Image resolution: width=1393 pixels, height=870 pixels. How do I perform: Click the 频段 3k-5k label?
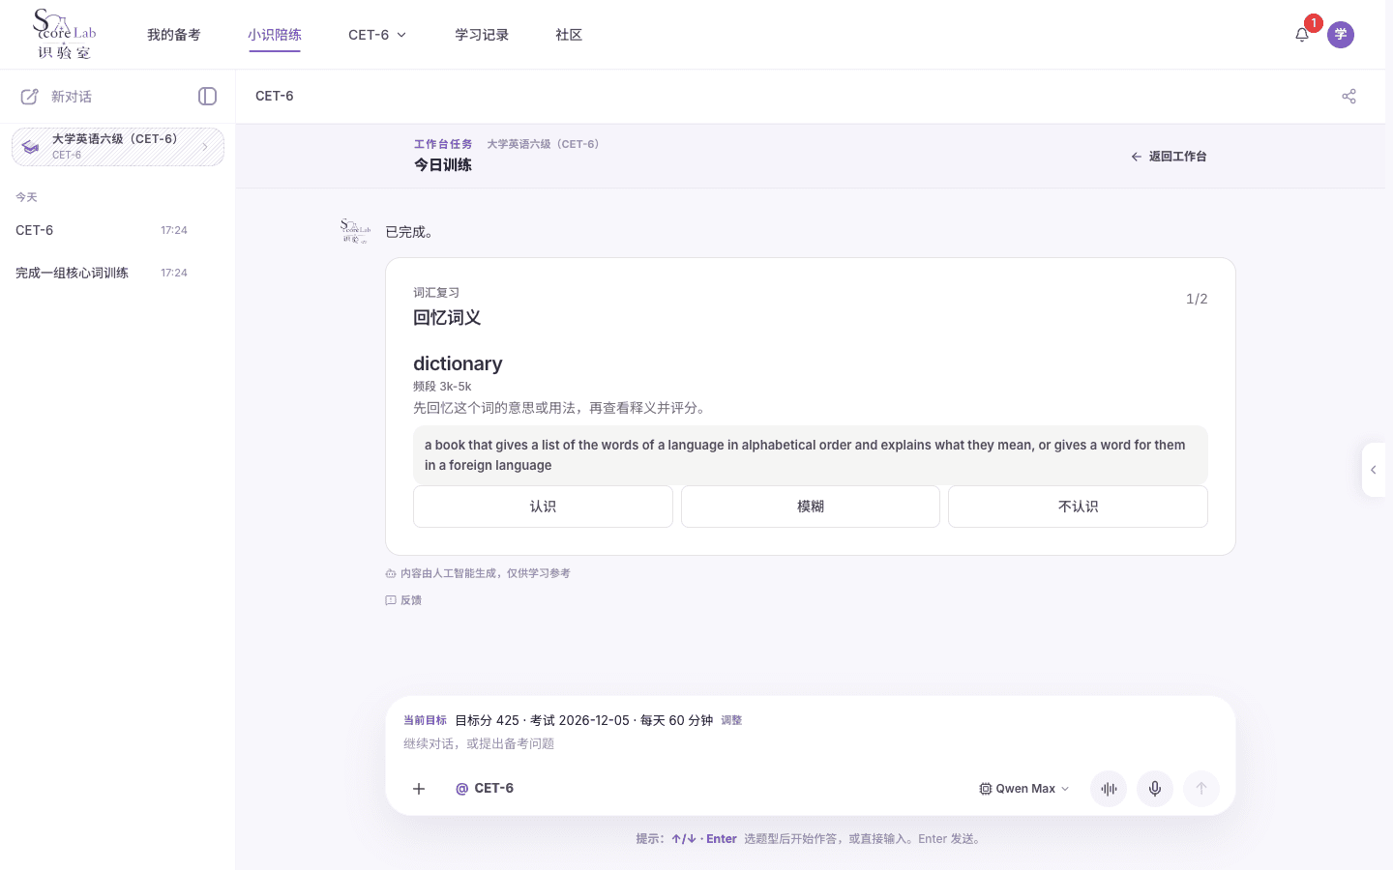click(x=442, y=387)
